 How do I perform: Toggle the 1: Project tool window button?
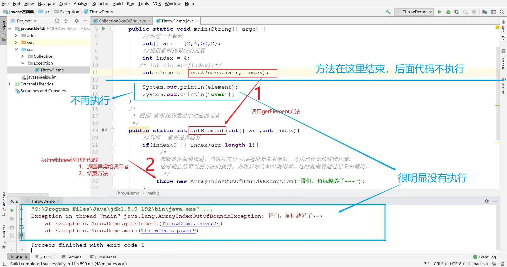4,31
